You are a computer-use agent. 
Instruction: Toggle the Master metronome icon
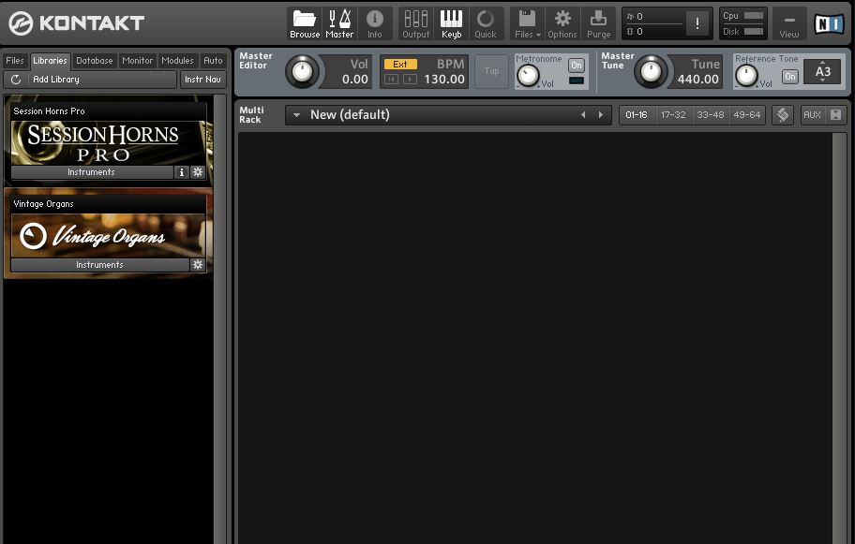pos(339,24)
